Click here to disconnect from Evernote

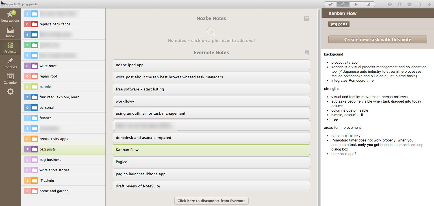click(211, 201)
